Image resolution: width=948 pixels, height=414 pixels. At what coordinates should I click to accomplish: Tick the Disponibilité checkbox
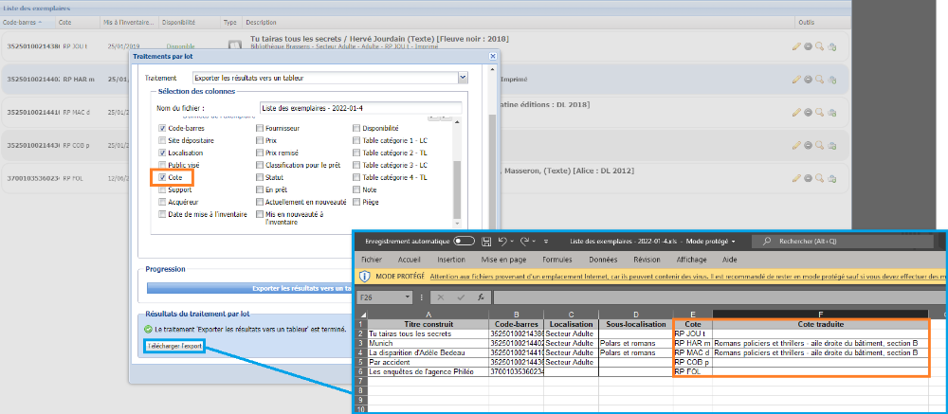pyautogui.click(x=356, y=128)
